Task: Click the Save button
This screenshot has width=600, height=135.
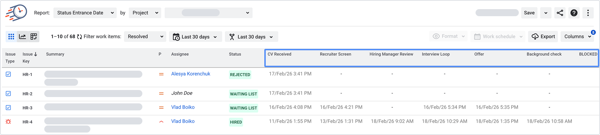Action: pyautogui.click(x=529, y=13)
